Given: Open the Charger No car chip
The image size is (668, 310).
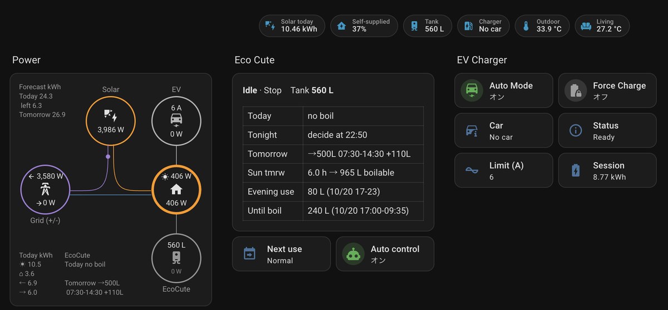Looking at the screenshot, I should click(483, 26).
